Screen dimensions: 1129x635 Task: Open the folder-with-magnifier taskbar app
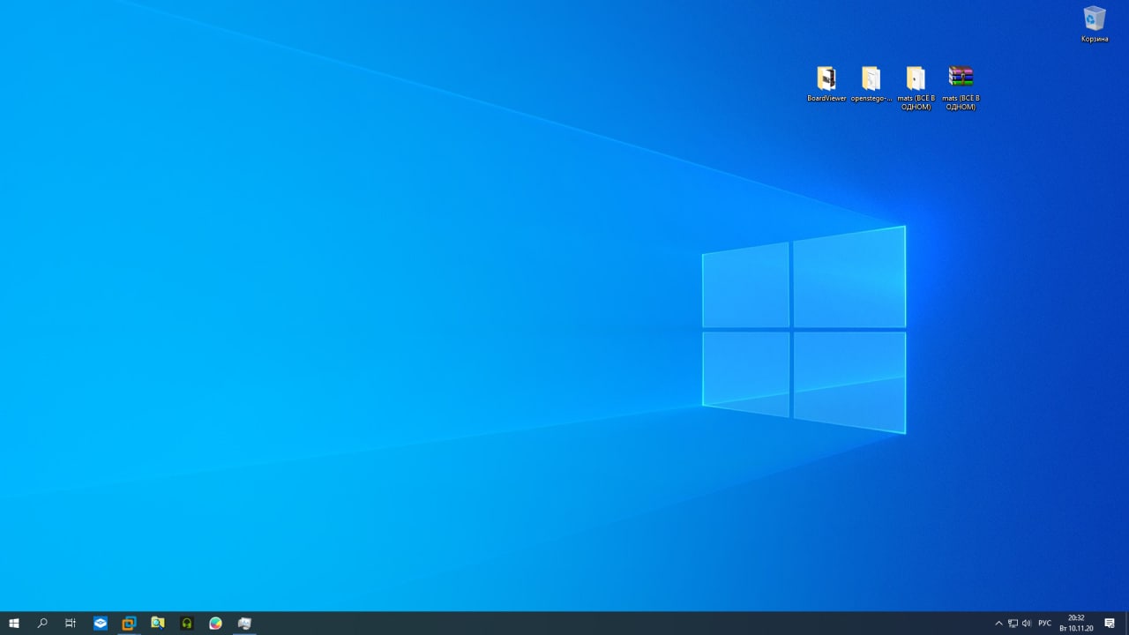click(x=158, y=624)
